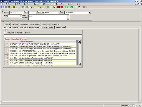The height and width of the screenshot is (107, 142).
Task: Click the pièce jointe text input field
Action: coord(43,36)
